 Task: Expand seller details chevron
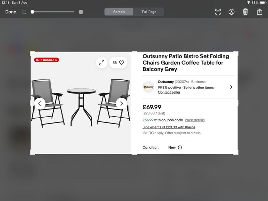tap(231, 87)
